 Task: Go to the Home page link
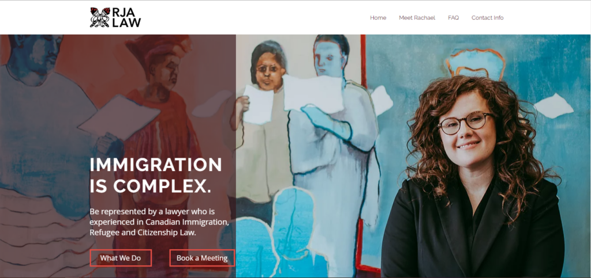coord(378,18)
